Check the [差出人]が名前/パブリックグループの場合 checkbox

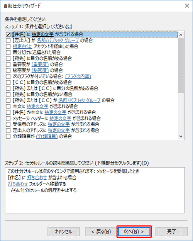(8, 41)
